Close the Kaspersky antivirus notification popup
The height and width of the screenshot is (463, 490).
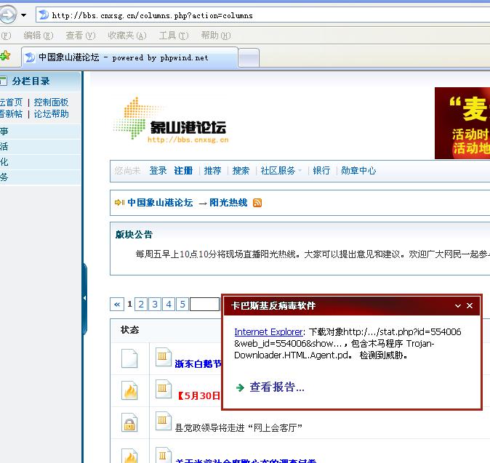point(470,306)
